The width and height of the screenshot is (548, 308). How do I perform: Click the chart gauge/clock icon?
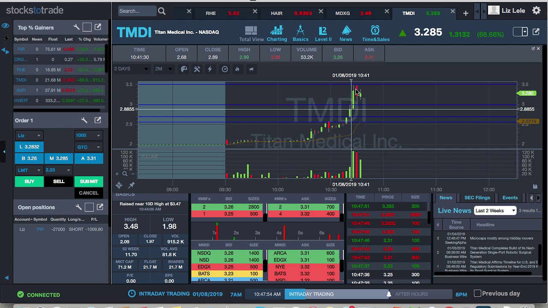point(225,69)
